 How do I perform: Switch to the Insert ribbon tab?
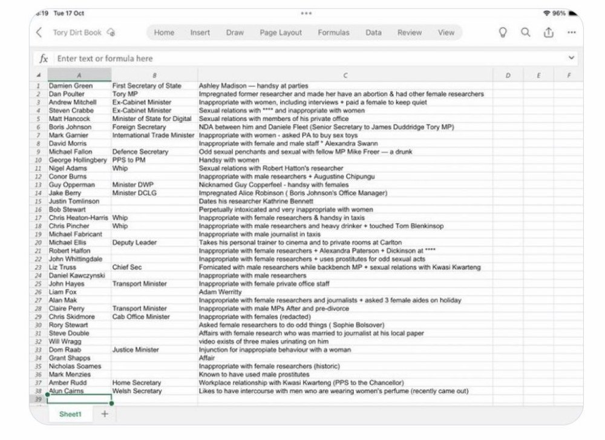200,33
